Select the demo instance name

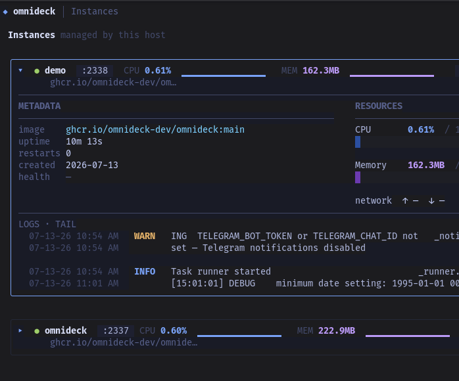[x=55, y=70]
